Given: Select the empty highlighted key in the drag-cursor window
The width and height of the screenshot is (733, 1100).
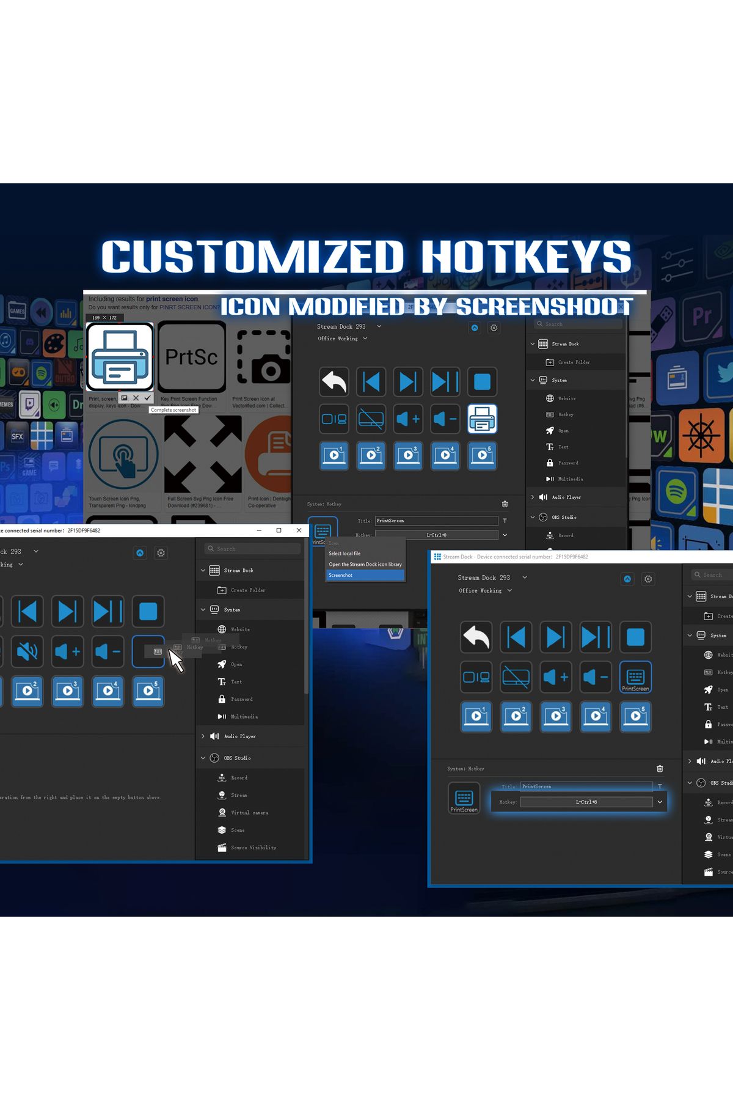Looking at the screenshot, I should click(x=148, y=651).
